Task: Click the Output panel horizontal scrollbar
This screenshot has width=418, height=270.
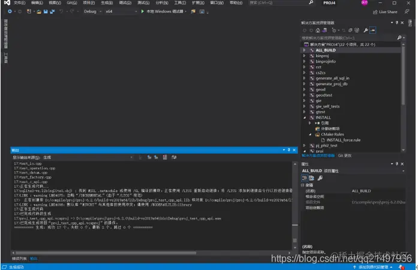Action: 106,253
